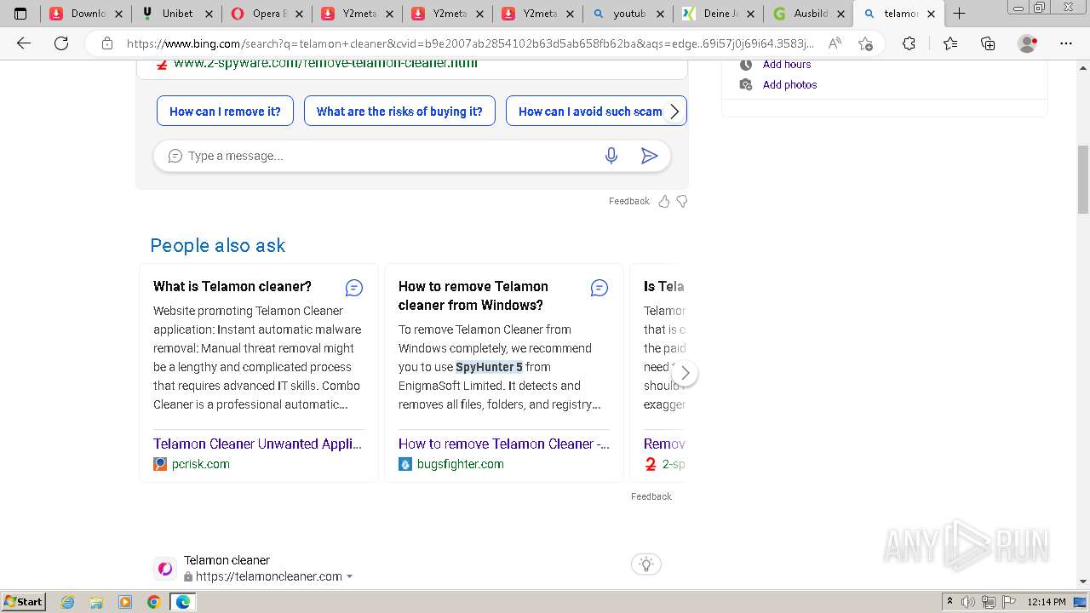Click the 12:14 PM taskbar clock

1047,602
